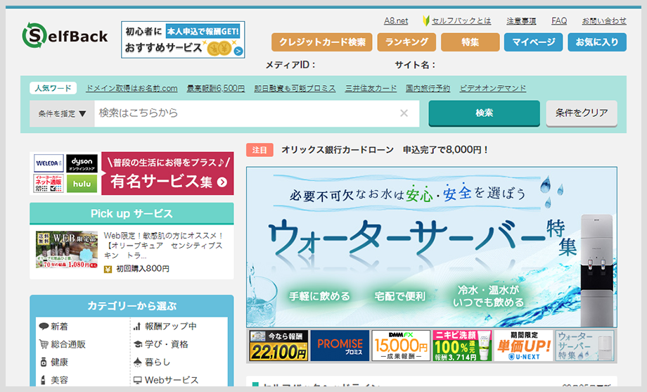This screenshot has height=392, width=647.
Task: Click the SelfBack logo
Action: pyautogui.click(x=65, y=35)
